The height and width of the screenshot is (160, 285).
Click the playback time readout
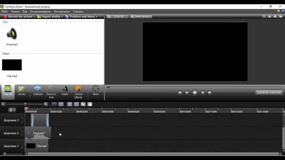[x=269, y=92]
